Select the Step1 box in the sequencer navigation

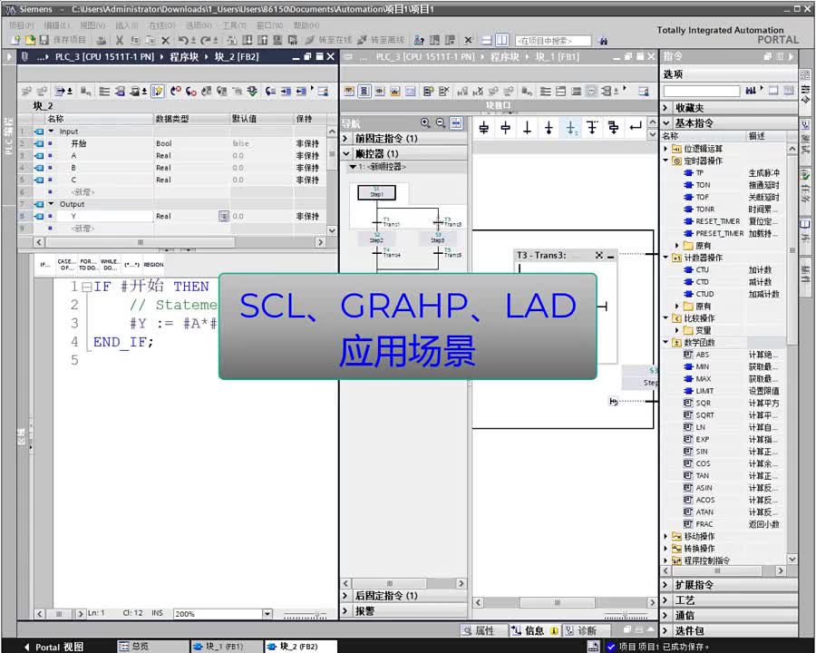pos(377,192)
